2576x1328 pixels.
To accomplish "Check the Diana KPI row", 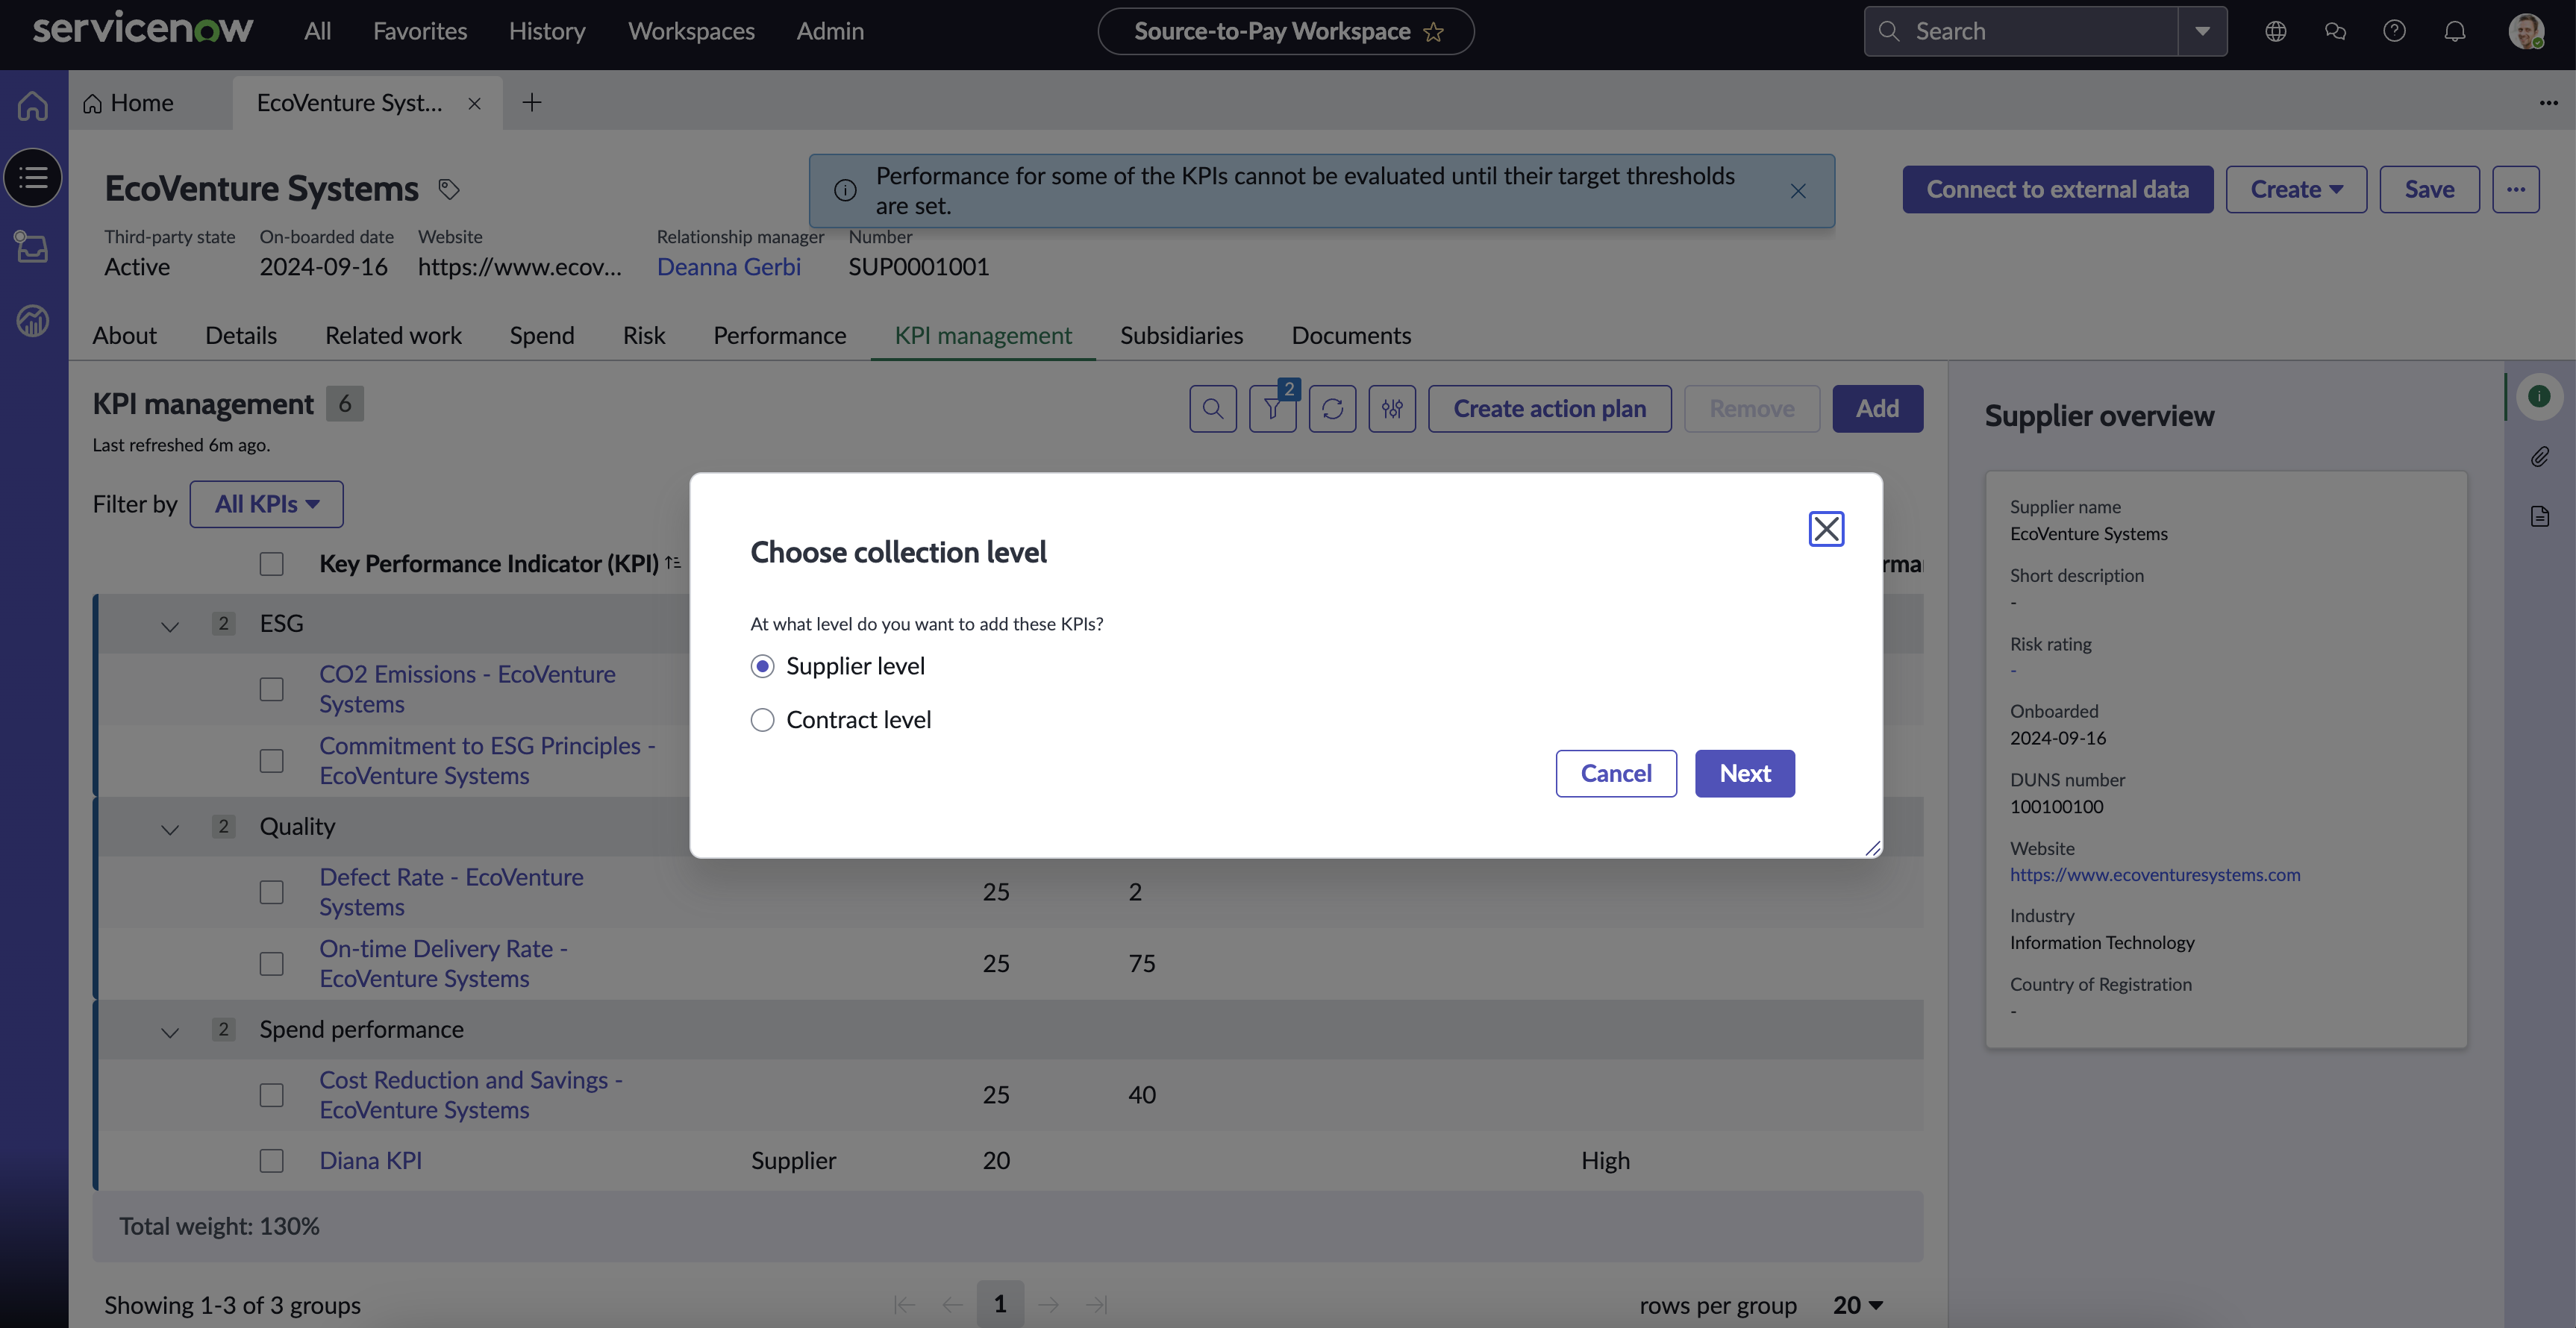I will (272, 1161).
